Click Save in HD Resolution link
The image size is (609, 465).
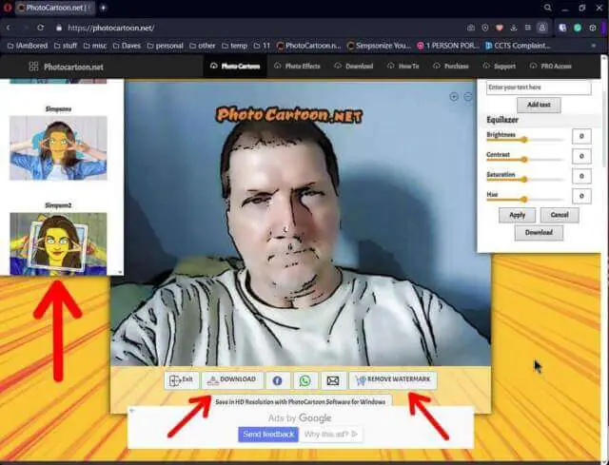pos(301,402)
